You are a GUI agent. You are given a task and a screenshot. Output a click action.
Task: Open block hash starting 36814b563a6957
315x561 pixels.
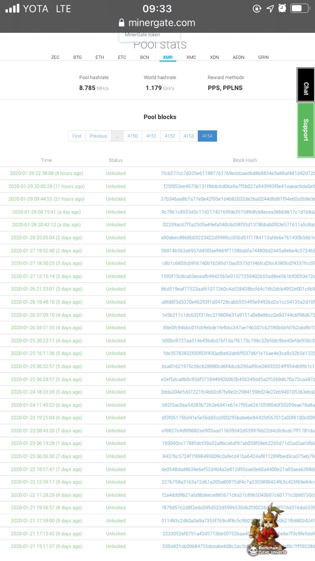coord(238,251)
